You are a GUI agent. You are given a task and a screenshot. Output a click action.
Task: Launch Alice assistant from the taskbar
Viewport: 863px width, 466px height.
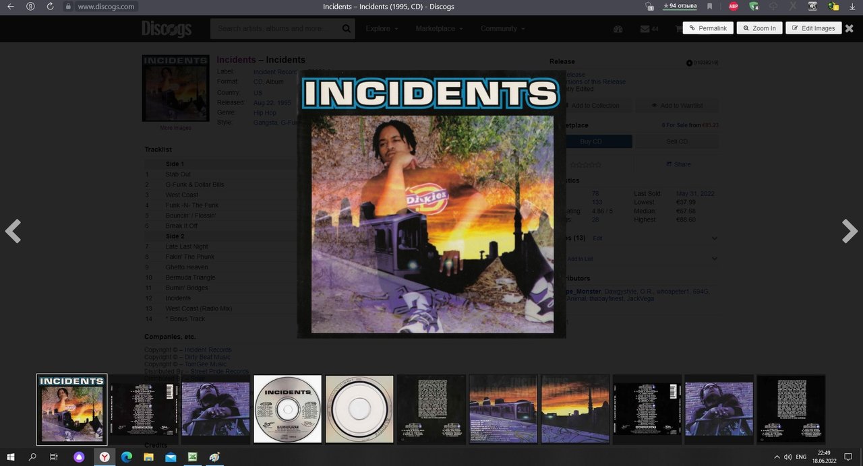[80, 457]
